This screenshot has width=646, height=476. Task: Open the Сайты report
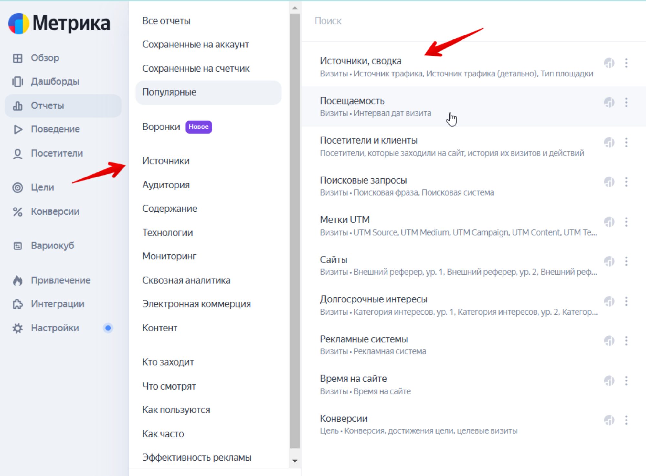pyautogui.click(x=474, y=265)
